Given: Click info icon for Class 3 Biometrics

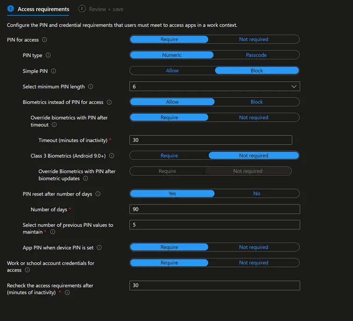Looking at the screenshot, I should click(x=112, y=156).
